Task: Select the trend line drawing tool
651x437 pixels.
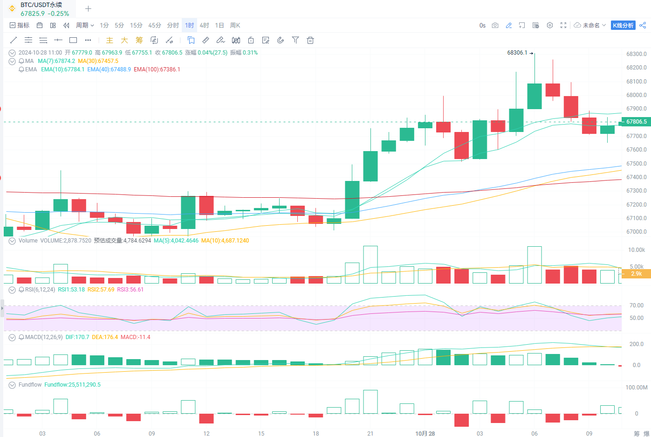Action: coord(14,40)
